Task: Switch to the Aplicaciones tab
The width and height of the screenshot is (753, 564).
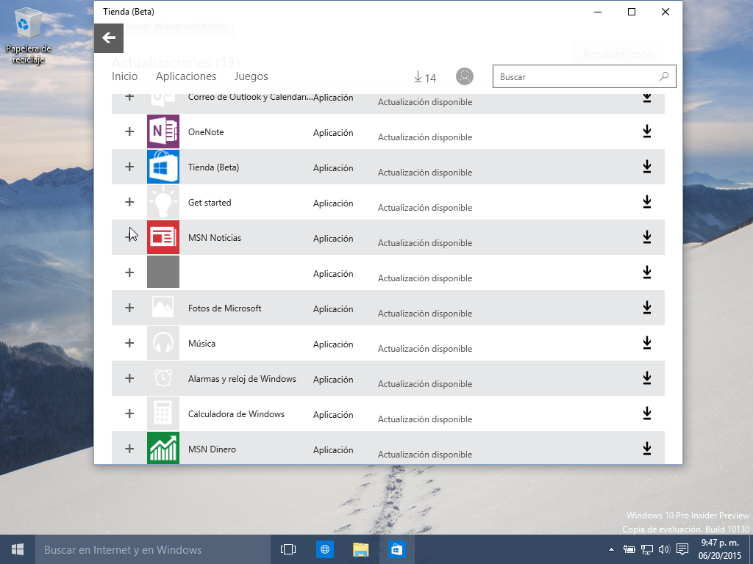Action: pyautogui.click(x=186, y=76)
